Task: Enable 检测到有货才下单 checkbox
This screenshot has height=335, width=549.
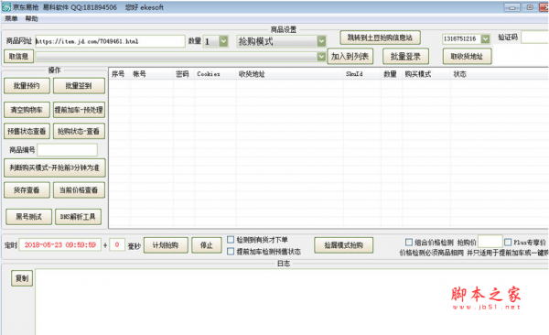Action: [x=231, y=240]
